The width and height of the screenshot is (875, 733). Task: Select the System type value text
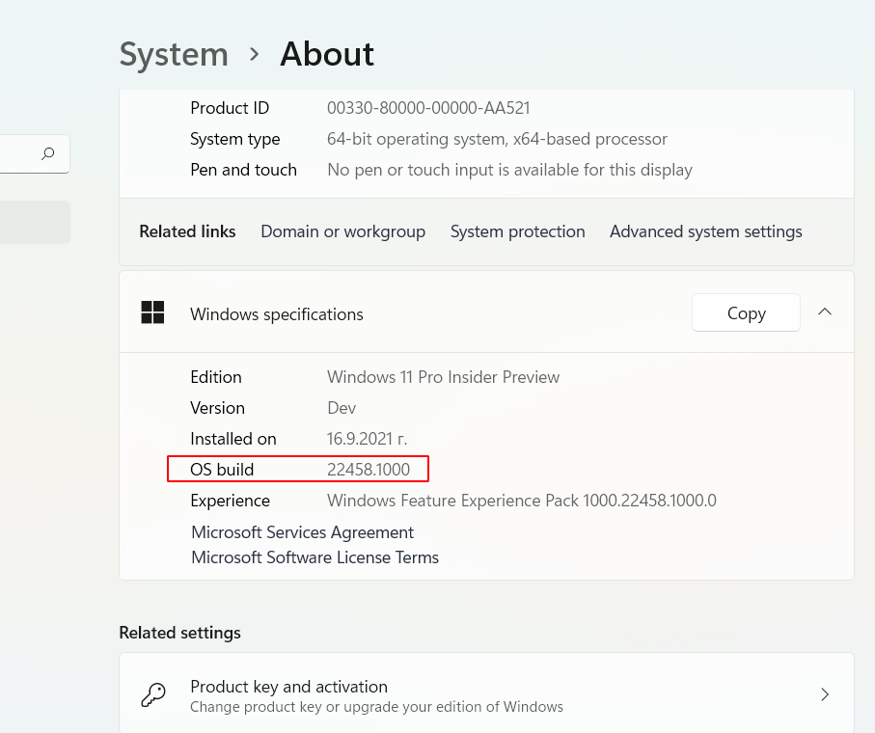(x=497, y=139)
